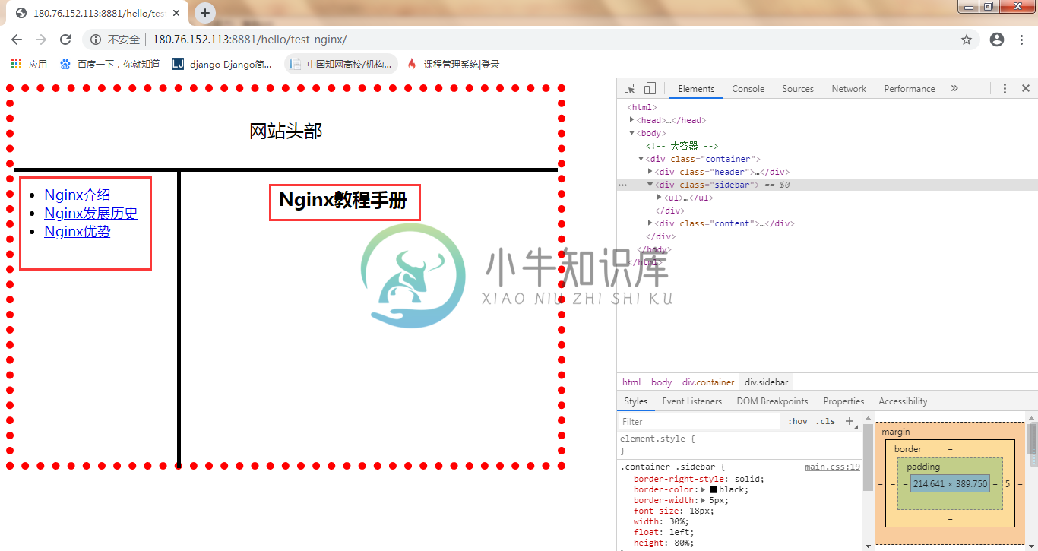The width and height of the screenshot is (1038, 551).
Task: Open the DOM Breakpoints pane tab
Action: 772,401
